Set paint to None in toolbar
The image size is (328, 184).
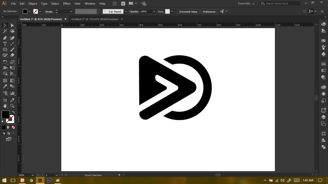[13, 127]
